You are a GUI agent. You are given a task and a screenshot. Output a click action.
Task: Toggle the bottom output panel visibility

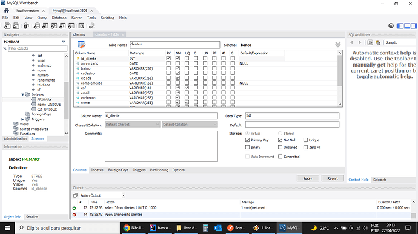[407, 26]
